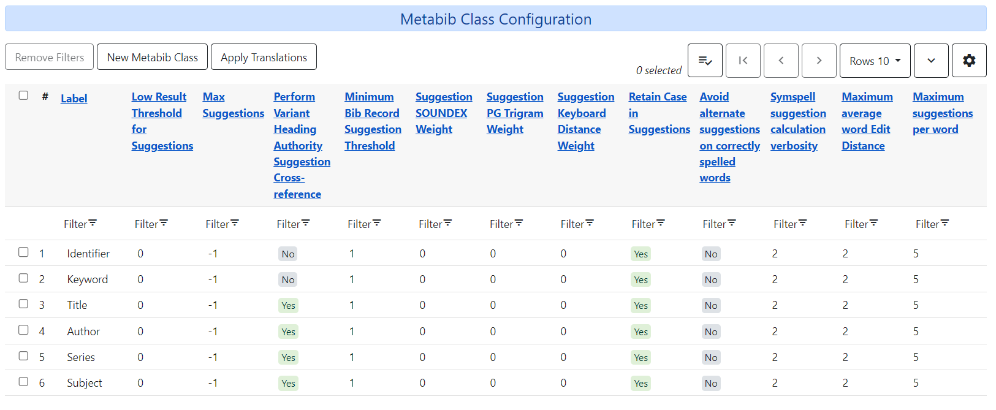Click the New Metabib Class button

152,56
